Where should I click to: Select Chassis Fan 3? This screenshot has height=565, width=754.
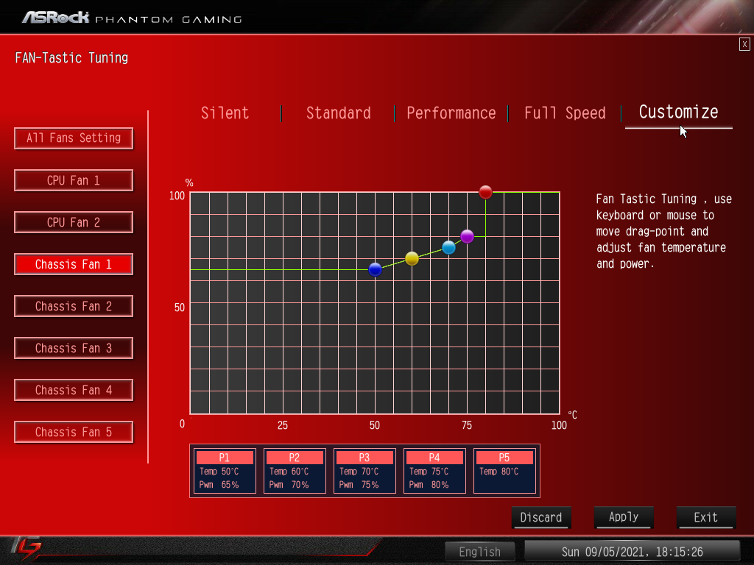[74, 348]
